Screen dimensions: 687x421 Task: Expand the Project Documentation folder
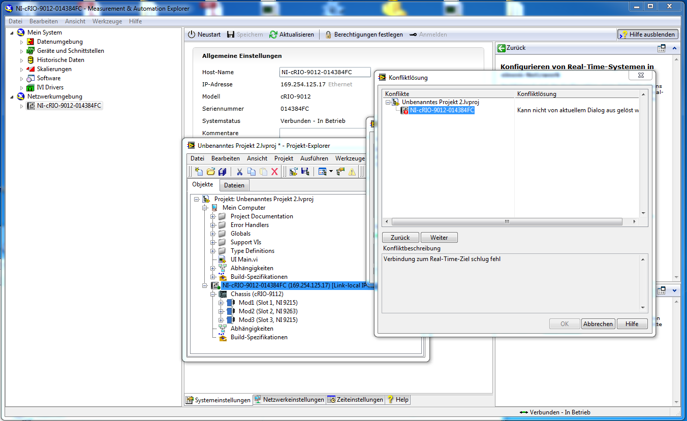tap(213, 216)
